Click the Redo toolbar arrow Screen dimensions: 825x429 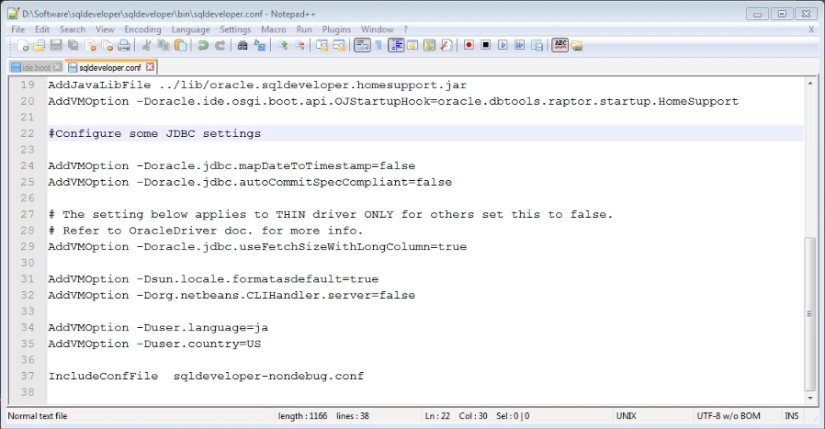click(220, 46)
